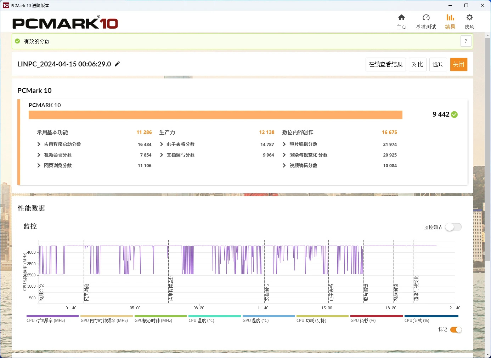Open the 选项 settings gear icon
The image size is (491, 358).
469,18
